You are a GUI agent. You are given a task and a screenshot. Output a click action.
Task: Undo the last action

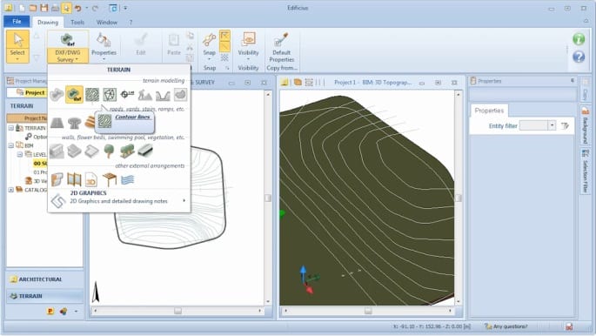[77, 8]
